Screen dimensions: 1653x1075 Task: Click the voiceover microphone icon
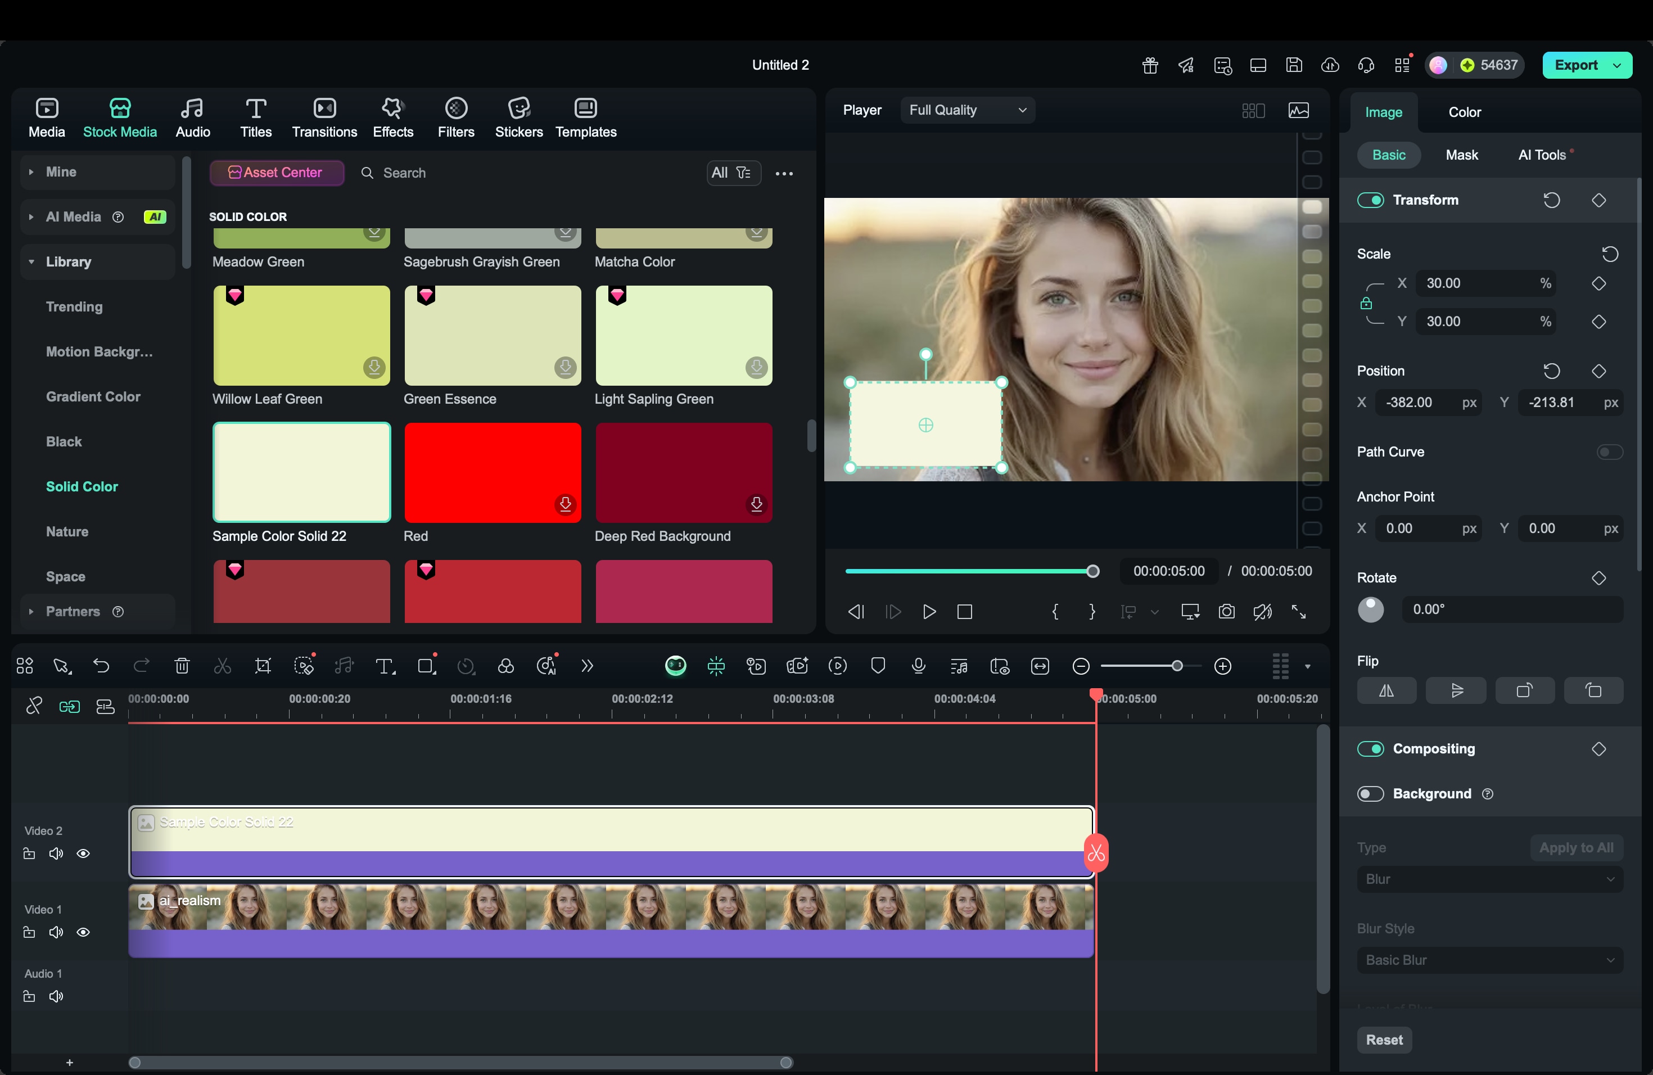pyautogui.click(x=918, y=666)
